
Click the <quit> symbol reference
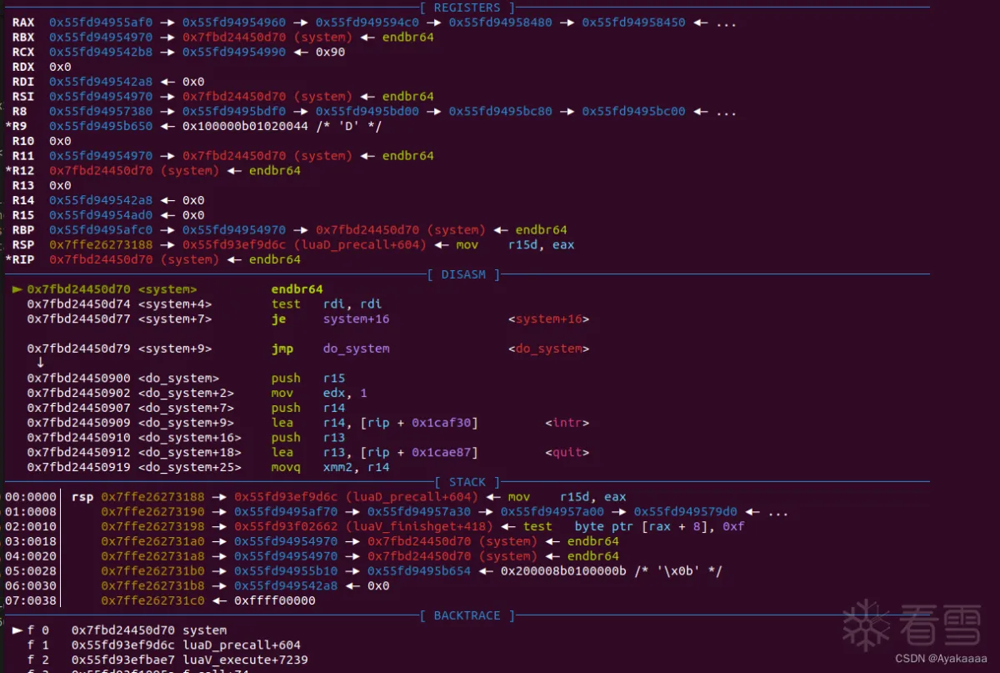[x=567, y=453]
